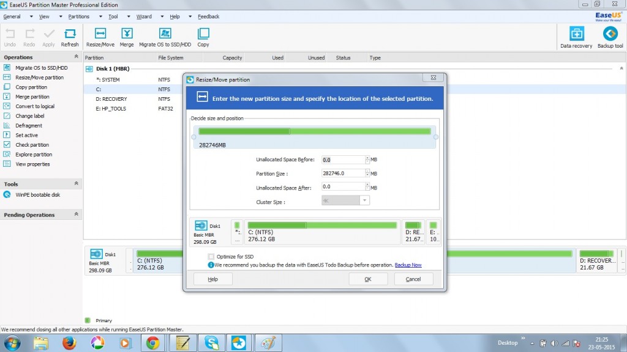
Task: Open WinPE bootable disk tool
Action: (37, 195)
